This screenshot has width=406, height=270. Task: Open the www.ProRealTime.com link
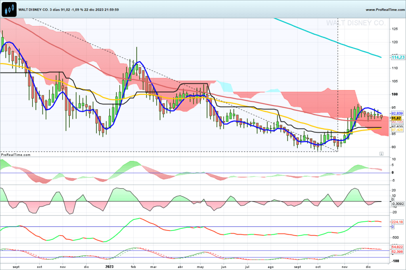[385, 9]
